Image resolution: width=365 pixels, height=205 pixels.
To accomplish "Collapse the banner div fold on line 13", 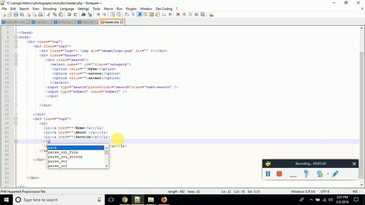I will (x=16, y=55).
